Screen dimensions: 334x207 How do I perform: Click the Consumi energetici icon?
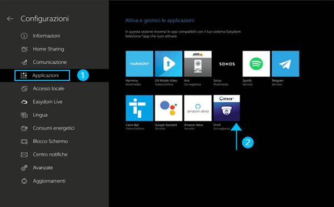pyautogui.click(x=24, y=128)
